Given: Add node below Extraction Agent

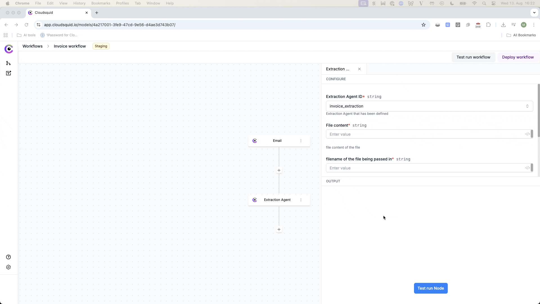Looking at the screenshot, I should (x=279, y=229).
